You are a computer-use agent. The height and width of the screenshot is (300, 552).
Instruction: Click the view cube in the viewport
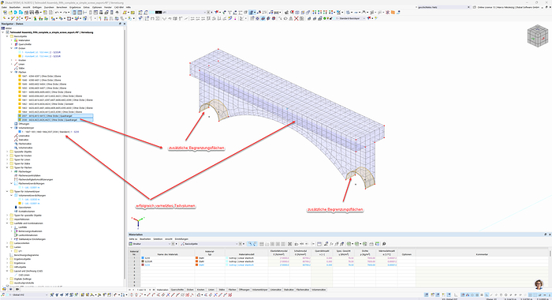pyautogui.click(x=538, y=36)
